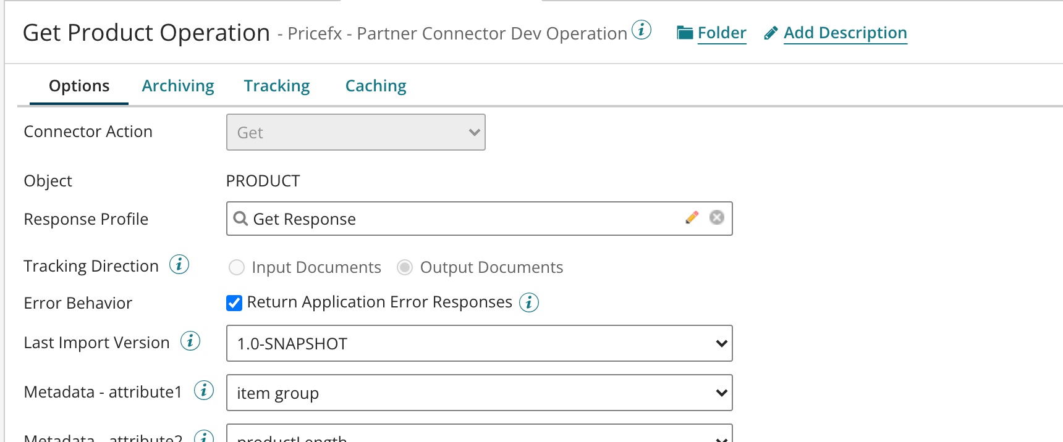Show info for Return Application Error Responses
The height and width of the screenshot is (442, 1063).
[529, 302]
